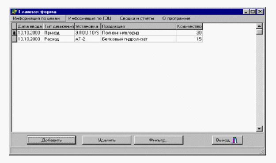The image size is (276, 163).
Task: Select the first row's record indicator
Action: tap(14, 33)
